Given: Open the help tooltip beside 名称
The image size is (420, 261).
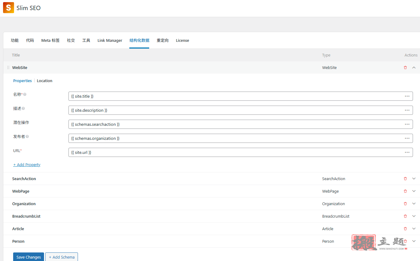Looking at the screenshot, I should 25,94.
